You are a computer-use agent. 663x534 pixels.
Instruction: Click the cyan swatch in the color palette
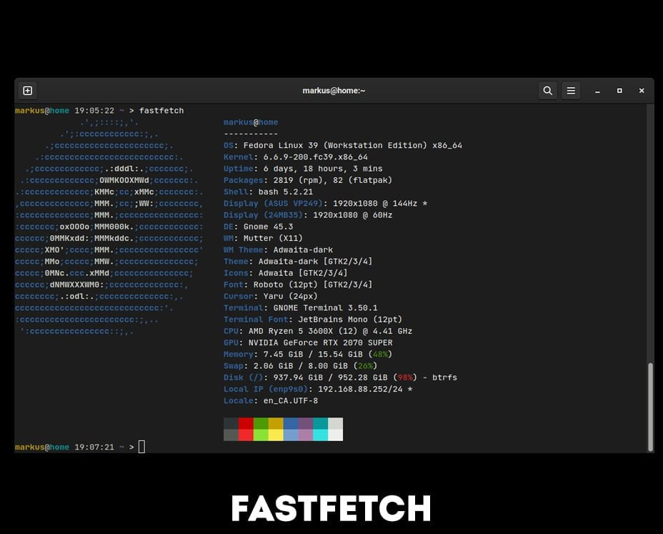point(319,429)
